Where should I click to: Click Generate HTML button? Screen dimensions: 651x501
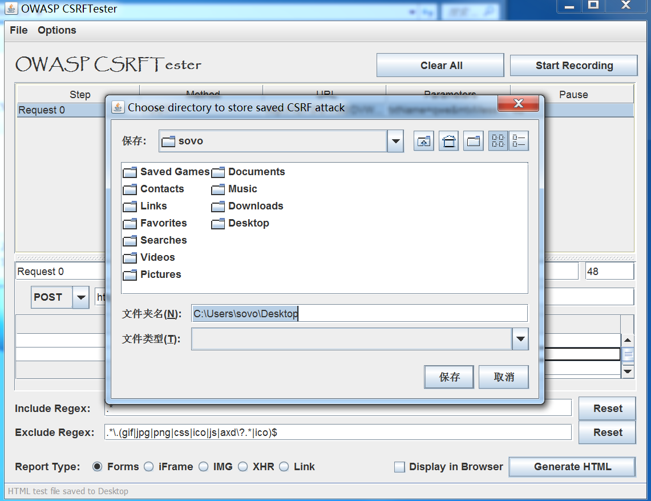[x=572, y=467]
